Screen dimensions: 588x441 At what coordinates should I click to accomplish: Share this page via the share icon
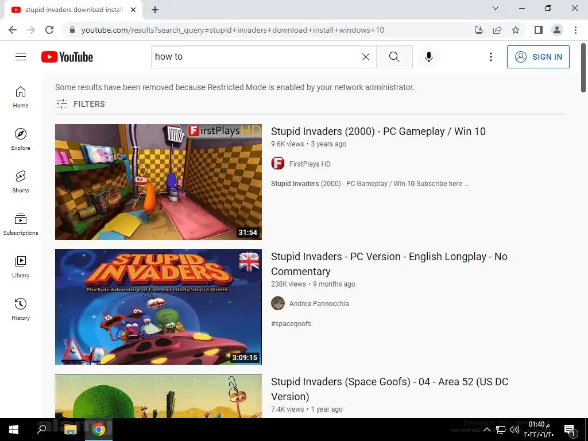click(x=497, y=30)
